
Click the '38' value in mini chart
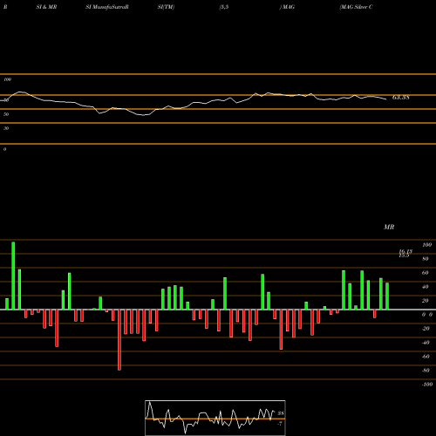[281, 413]
